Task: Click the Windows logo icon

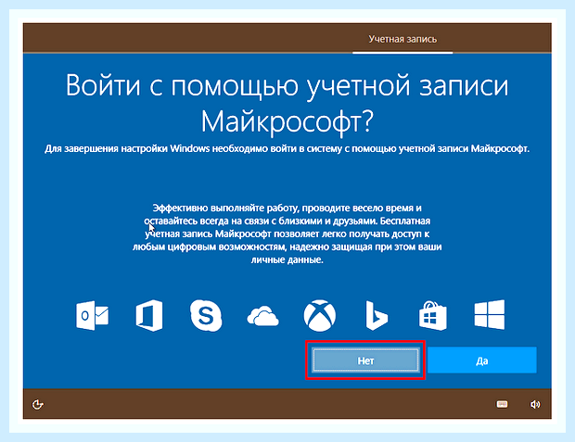Action: point(490,315)
